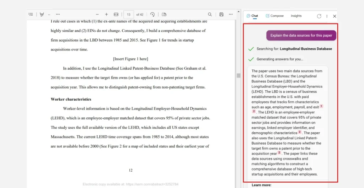364x188 pixels.
Task: Zoom in with the plus button
Action: pos(106,15)
